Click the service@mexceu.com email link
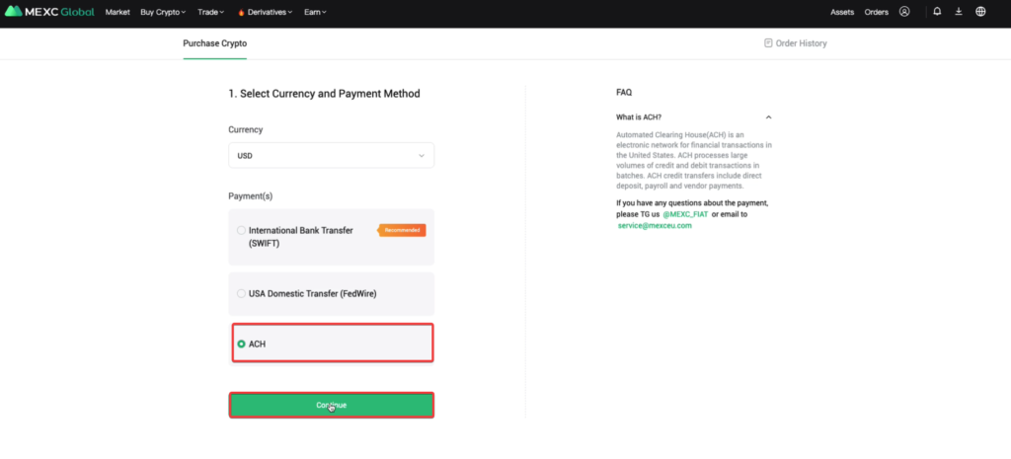The height and width of the screenshot is (459, 1011). 655,226
